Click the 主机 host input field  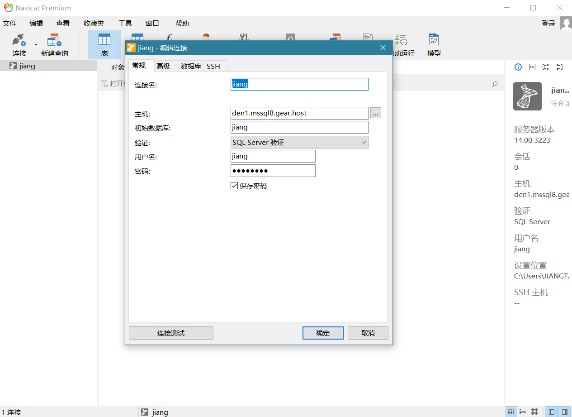coord(299,113)
